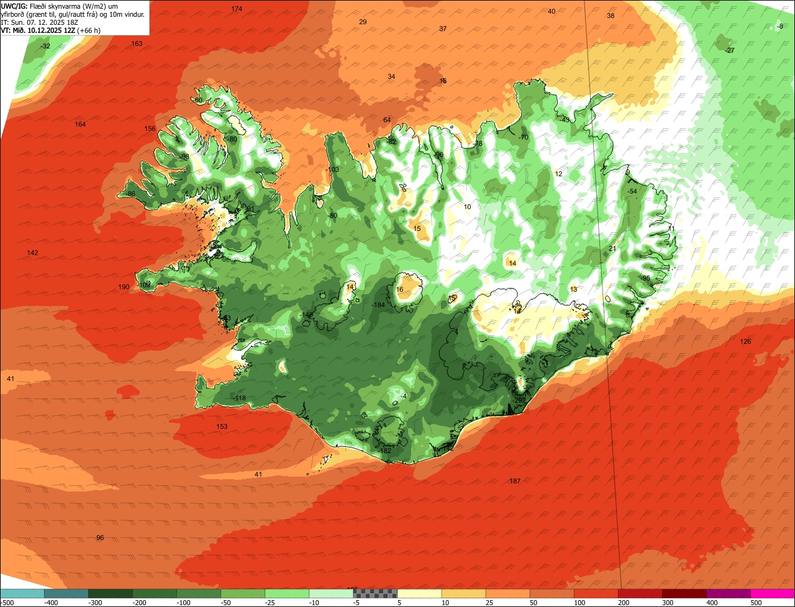Click the legend swatch between -25 and -10

(x=288, y=593)
